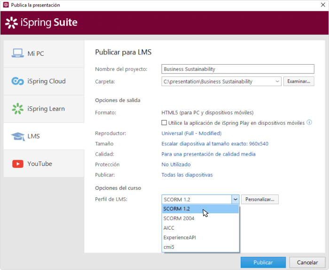Click the HTML5 format description text
Image resolution: width=329 pixels, height=270 pixels.
(207, 112)
